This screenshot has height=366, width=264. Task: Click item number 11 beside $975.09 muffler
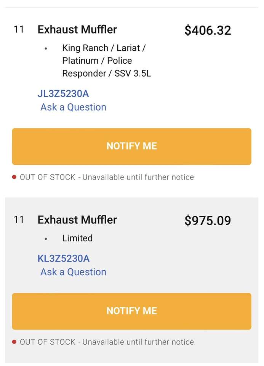pos(19,220)
